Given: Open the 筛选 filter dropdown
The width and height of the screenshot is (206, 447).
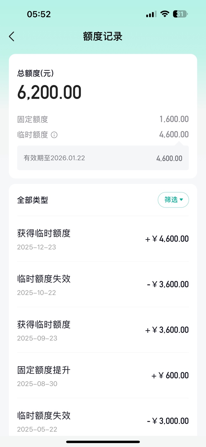Looking at the screenshot, I should coord(173,200).
